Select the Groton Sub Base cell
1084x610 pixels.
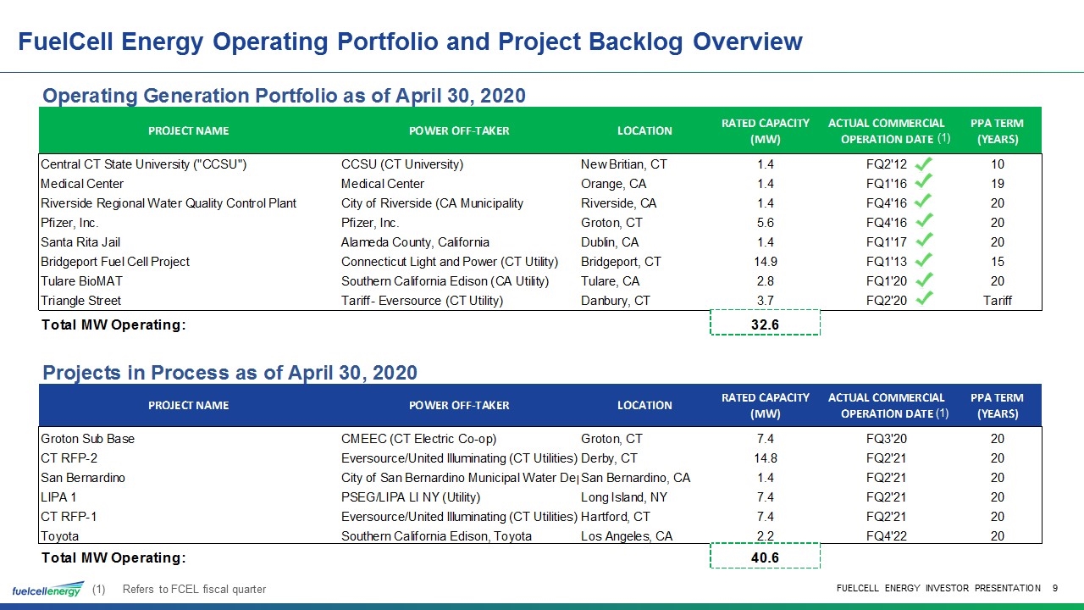[88, 439]
